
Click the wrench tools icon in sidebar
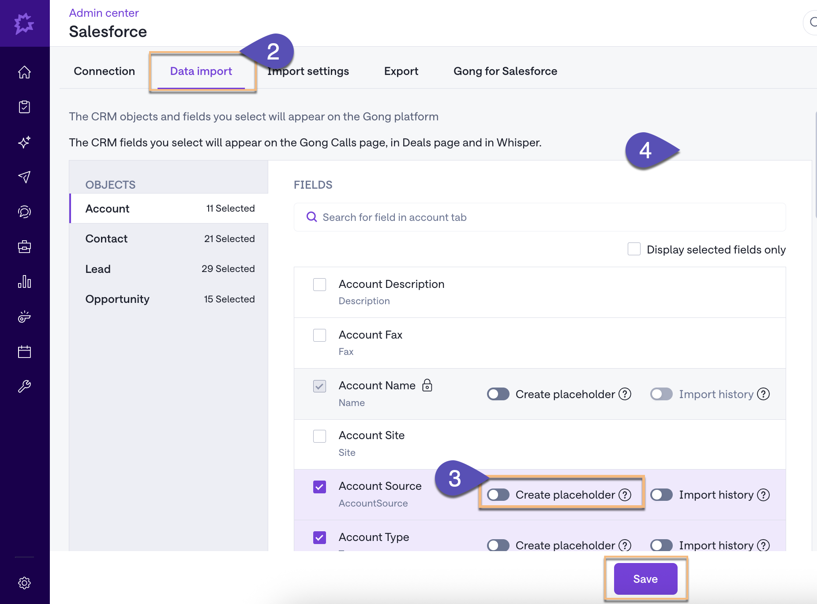[24, 386]
